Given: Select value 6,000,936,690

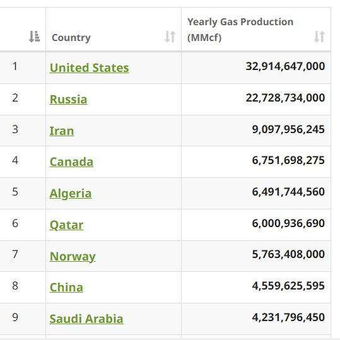Looking at the screenshot, I should 288,223.
